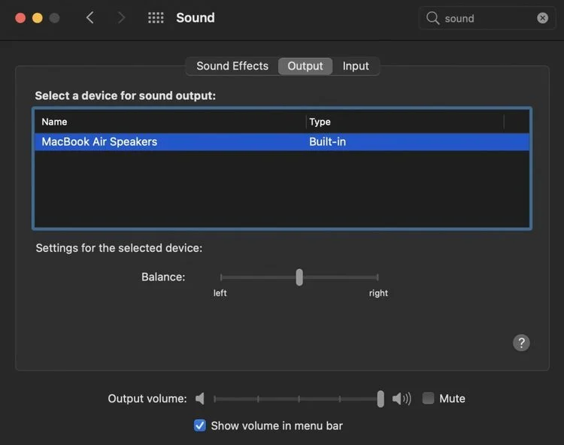
Task: Click the yellow minimize window button
Action: pos(38,17)
